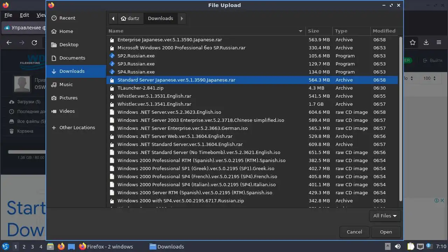Select SP3.Russian.exe program icon
448x252 pixels.
[112, 64]
